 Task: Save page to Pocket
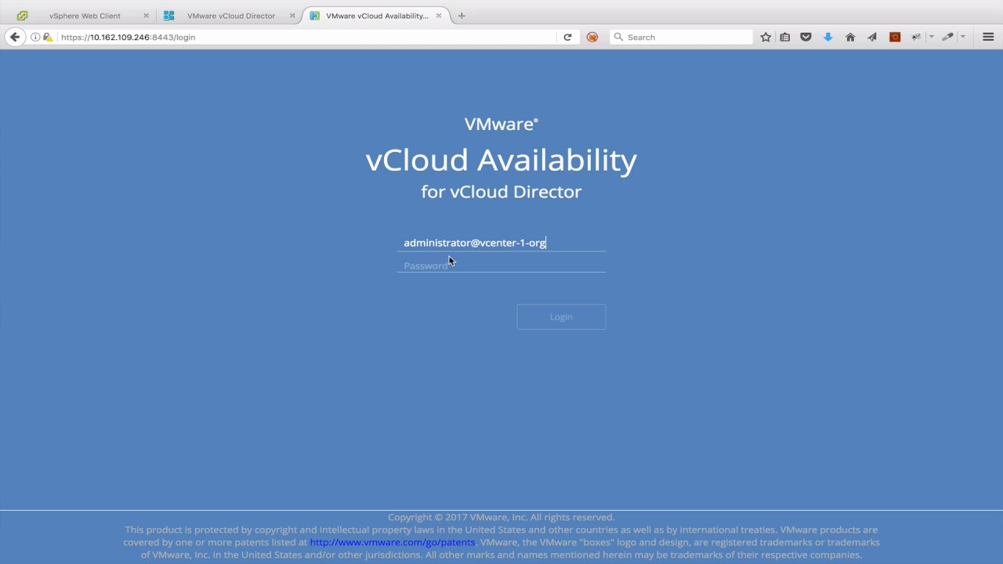pyautogui.click(x=806, y=37)
